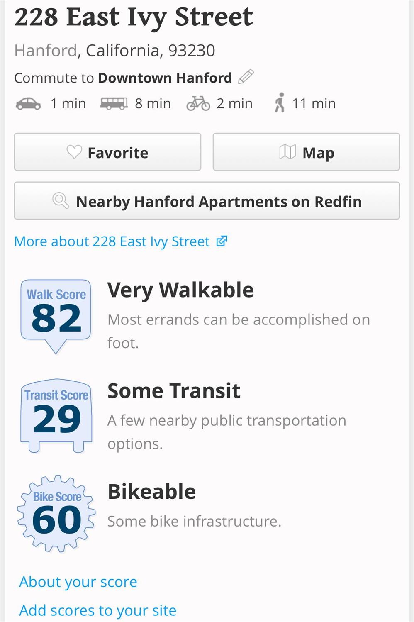Click the Bike Score 60 badge
Screen dimensions: 414x622
[56, 514]
